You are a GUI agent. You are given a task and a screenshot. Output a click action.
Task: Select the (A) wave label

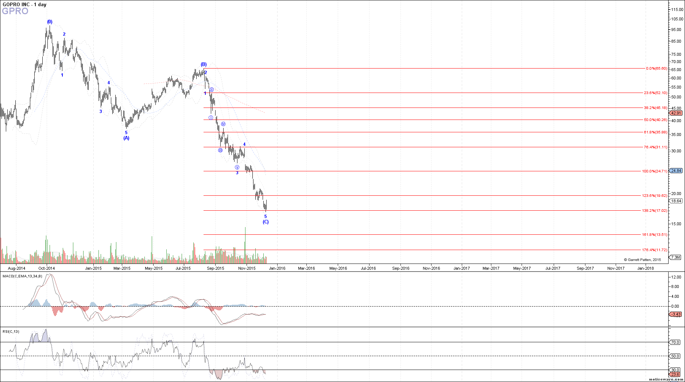pyautogui.click(x=126, y=138)
